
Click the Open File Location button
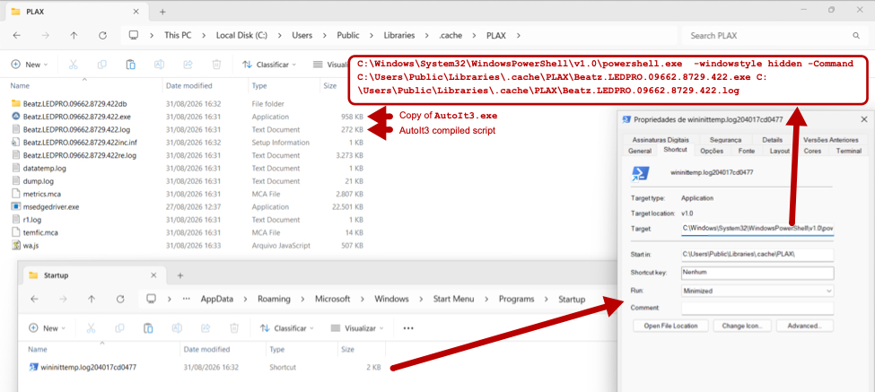point(672,325)
